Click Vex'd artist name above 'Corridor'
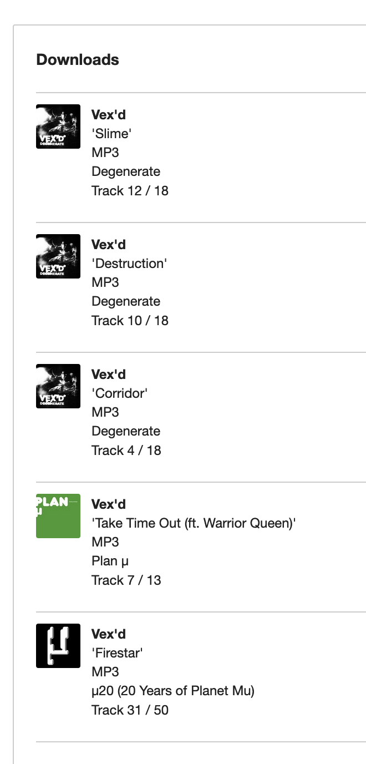 (109, 375)
